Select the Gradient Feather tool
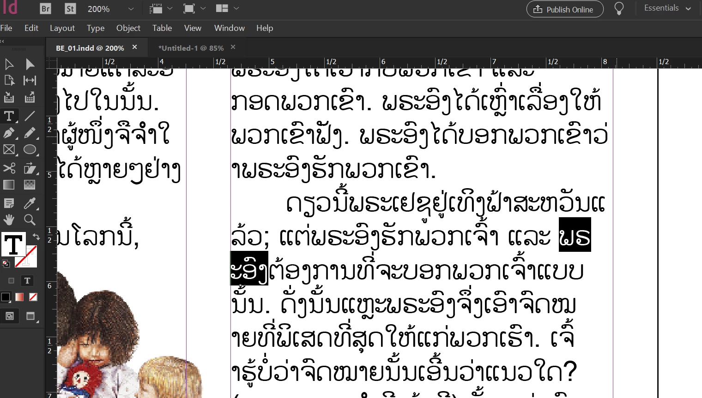This screenshot has height=398, width=702. pos(30,185)
